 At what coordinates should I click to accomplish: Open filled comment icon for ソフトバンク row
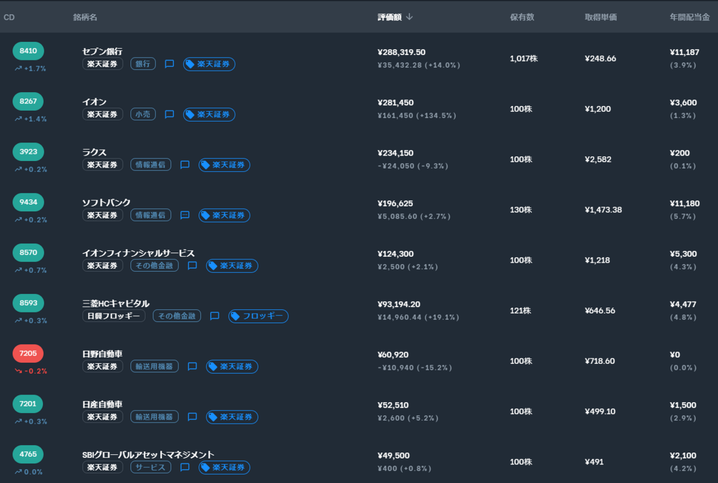point(185,215)
